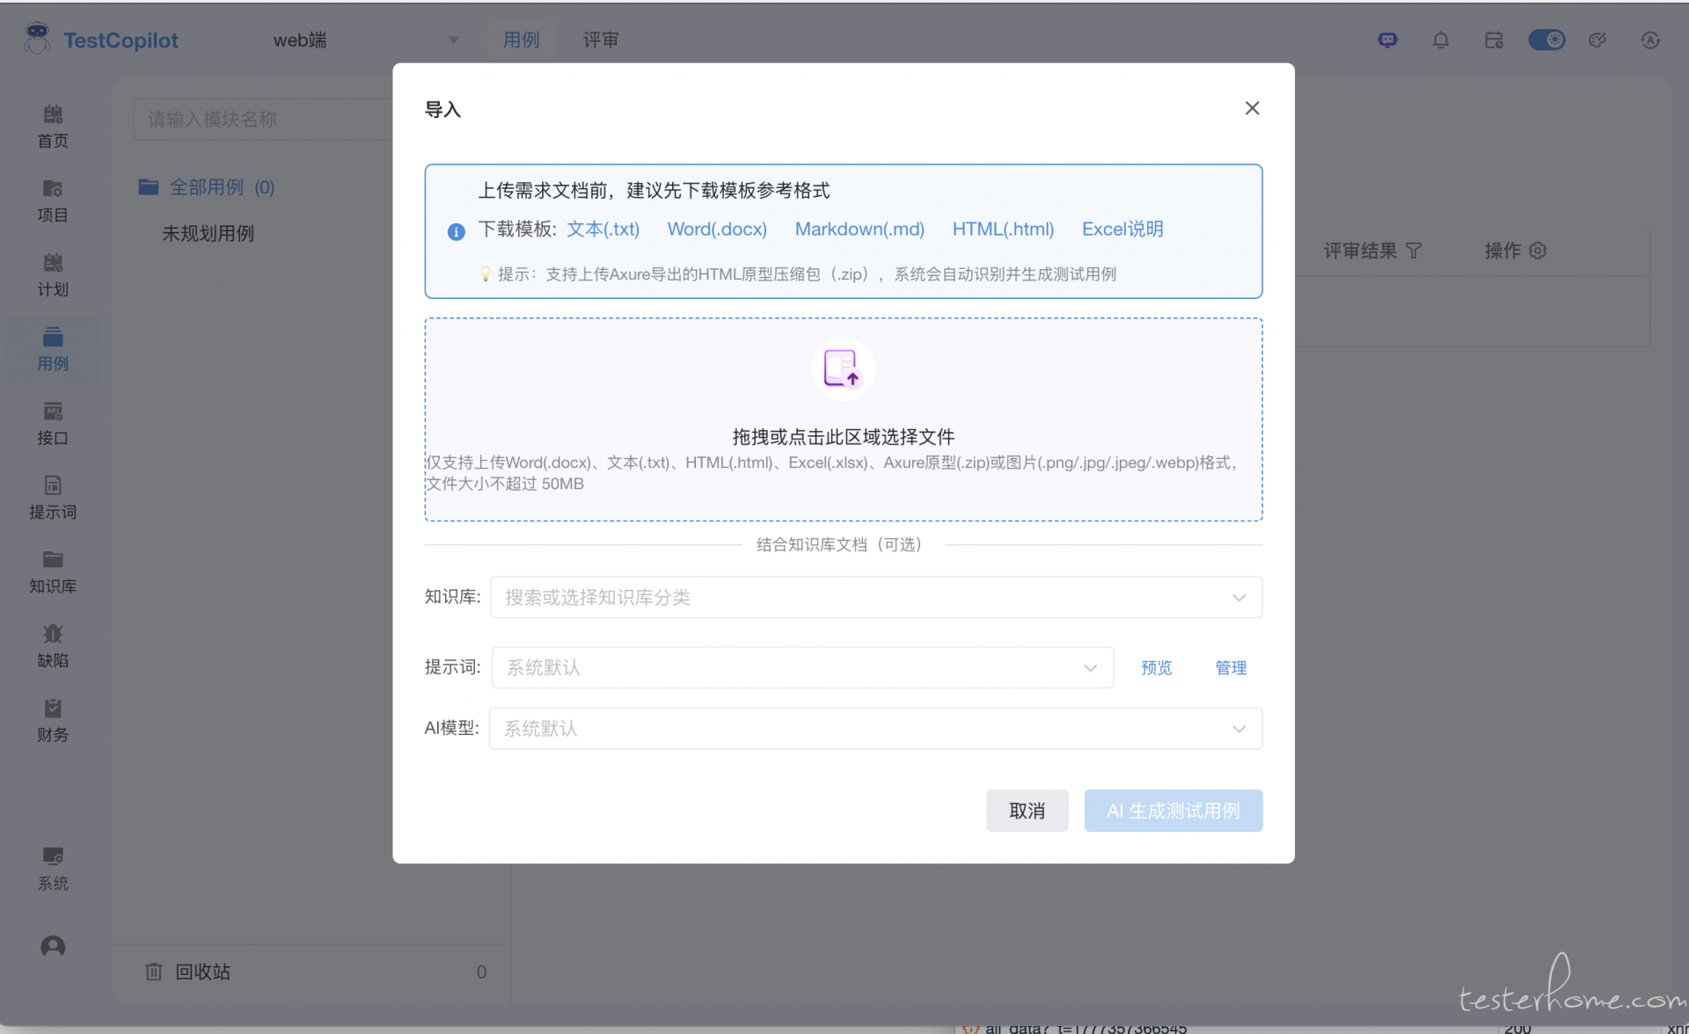Select the 用例 top tab
Image resolution: width=1689 pixels, height=1034 pixels.
click(x=521, y=40)
